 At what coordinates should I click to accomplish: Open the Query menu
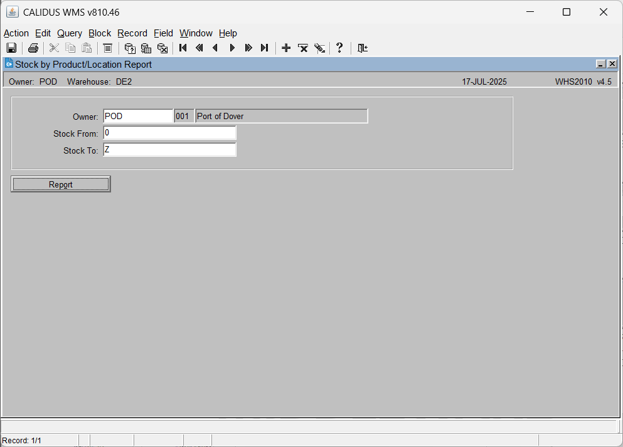(x=70, y=33)
